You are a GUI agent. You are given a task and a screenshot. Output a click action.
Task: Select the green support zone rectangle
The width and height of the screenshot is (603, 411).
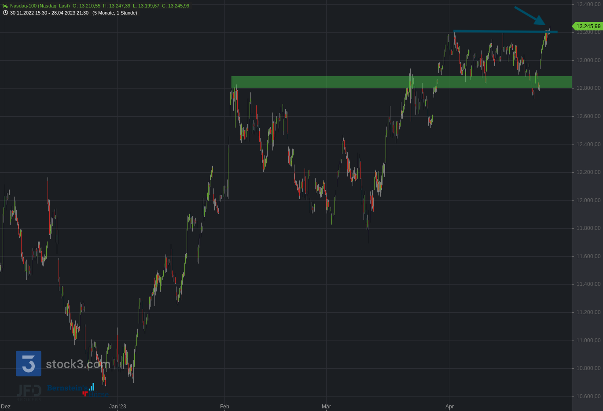coord(401,82)
